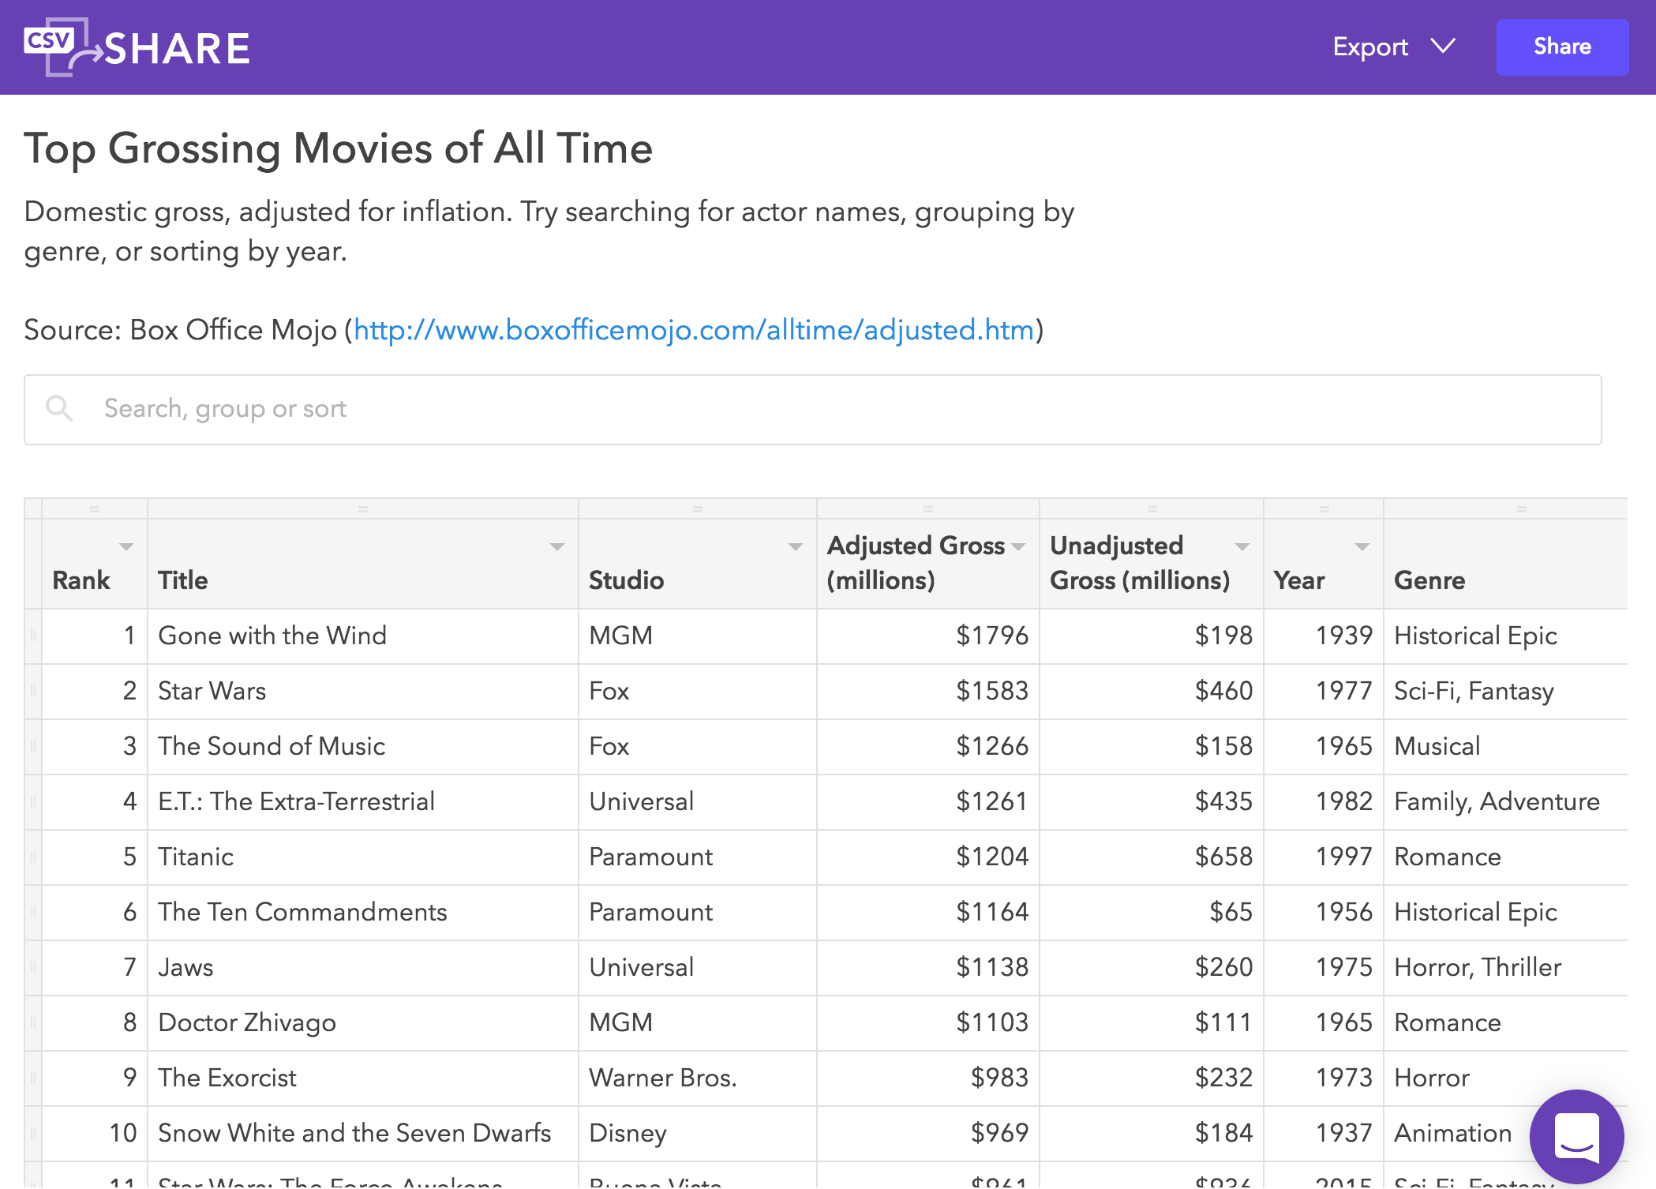
Task: Click the Adjusted Gross column drag handle
Action: [x=928, y=509]
